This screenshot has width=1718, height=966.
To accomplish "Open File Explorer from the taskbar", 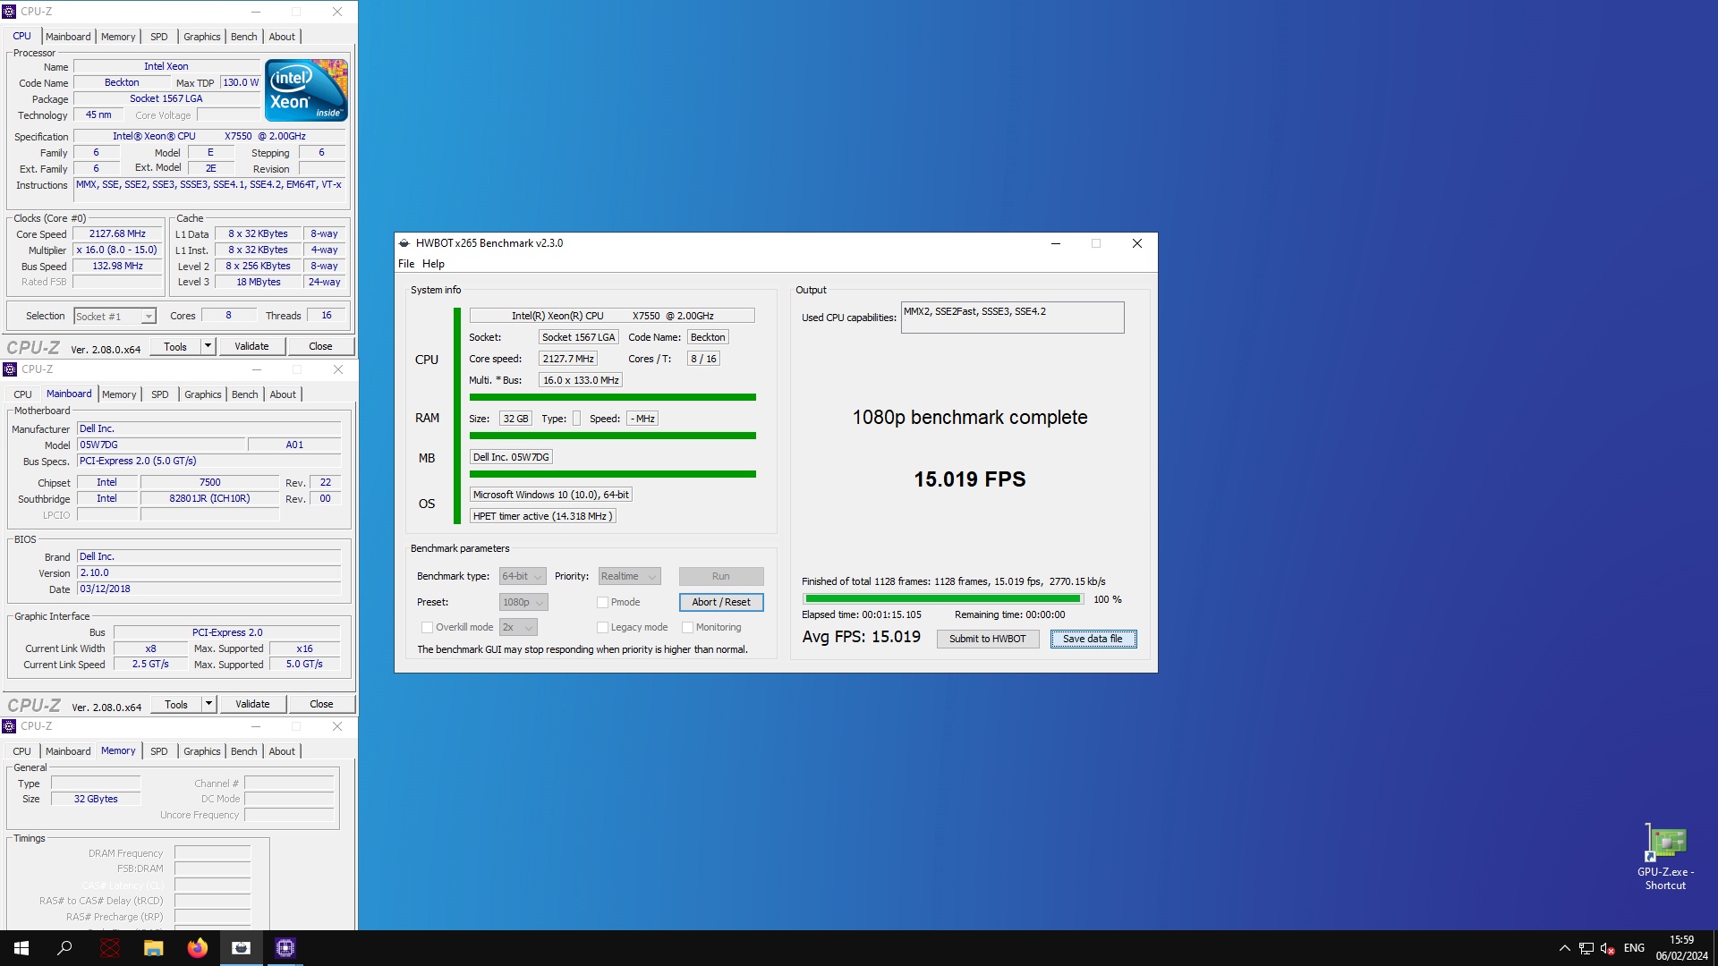I will click(154, 948).
